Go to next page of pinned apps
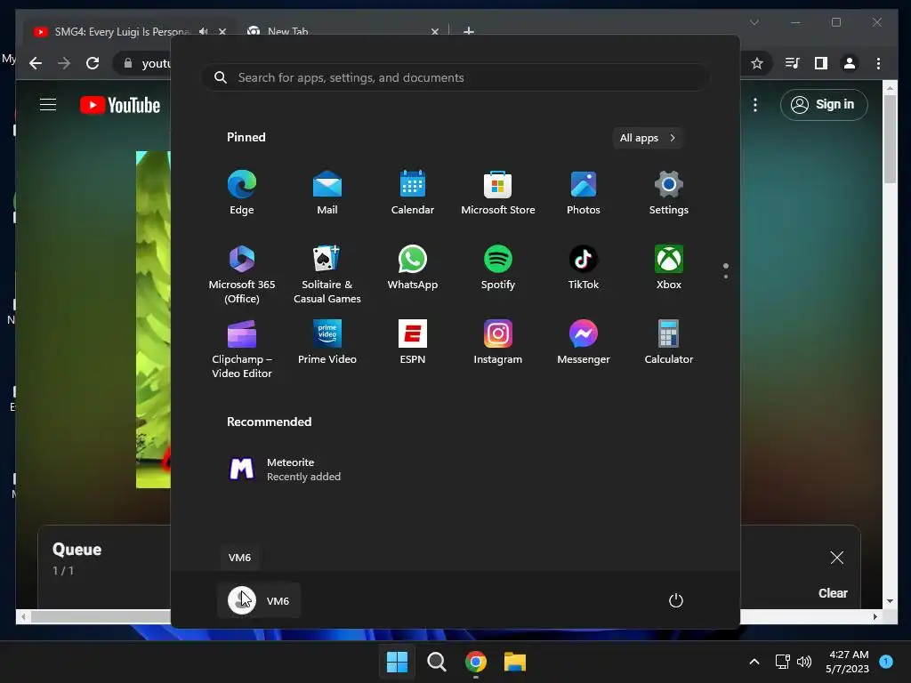 pos(726,277)
